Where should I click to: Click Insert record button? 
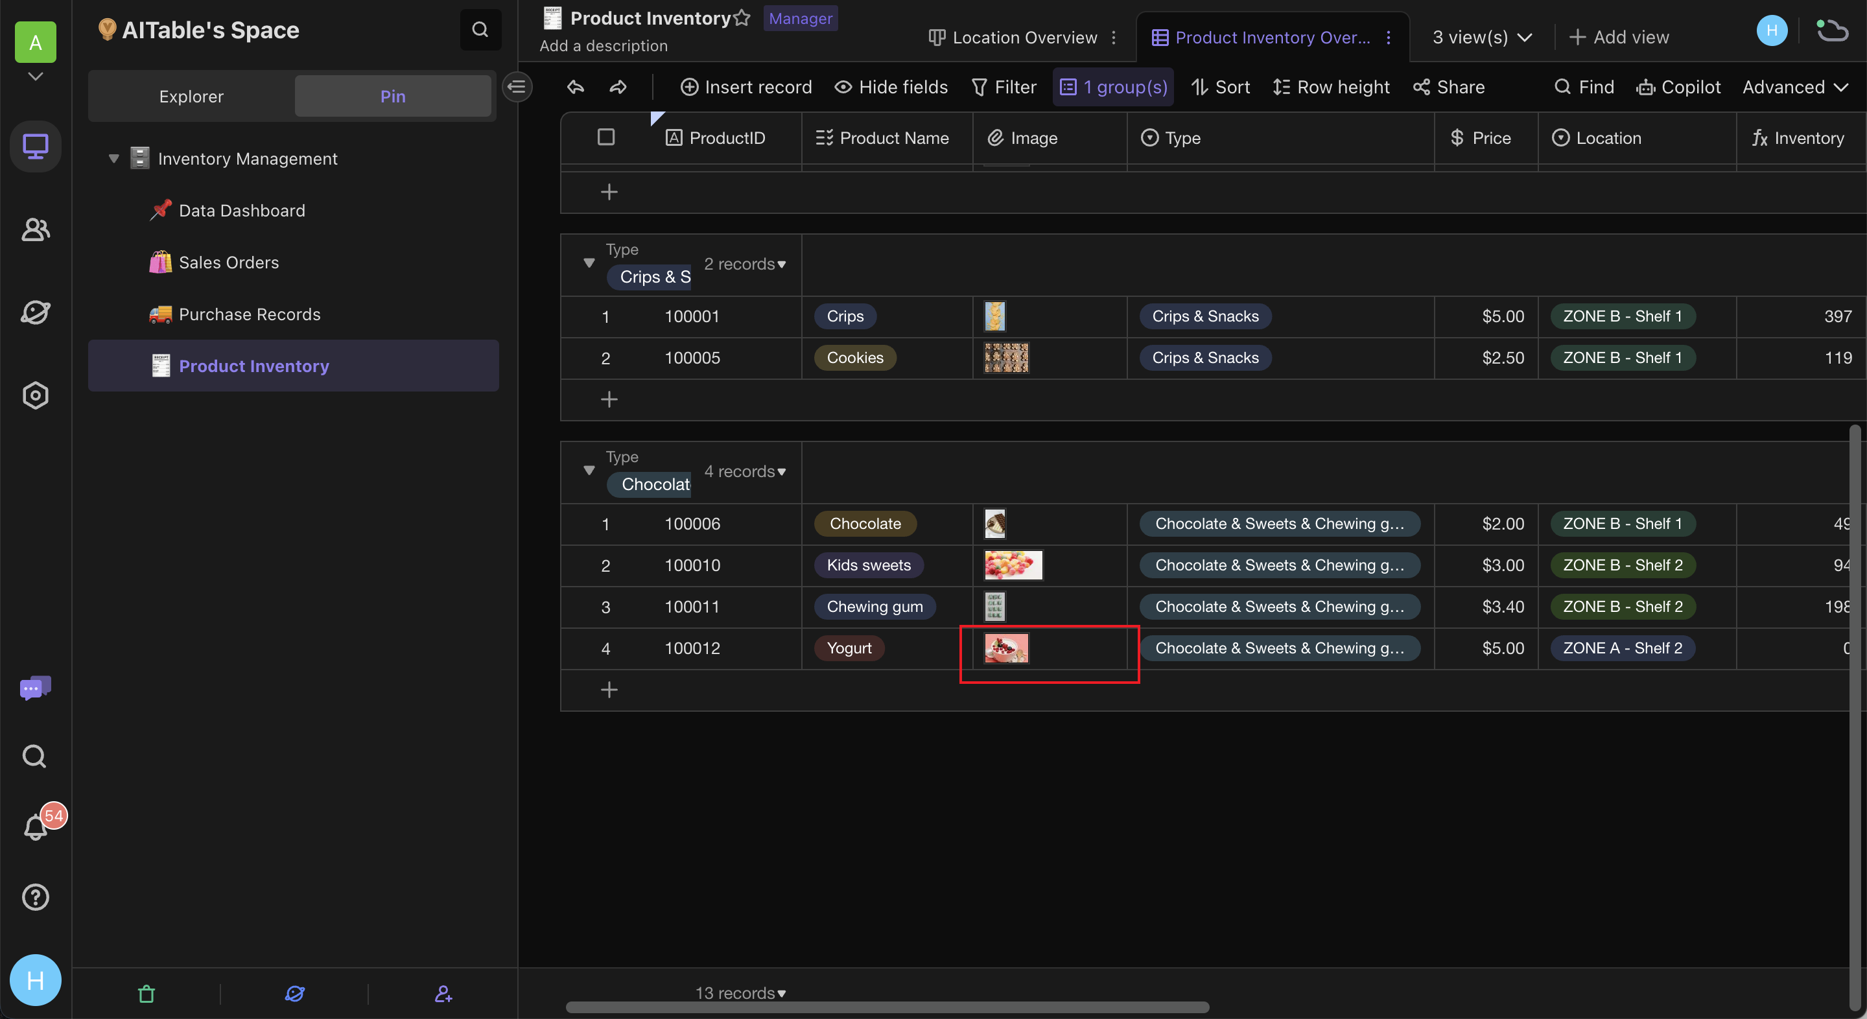pyautogui.click(x=746, y=87)
